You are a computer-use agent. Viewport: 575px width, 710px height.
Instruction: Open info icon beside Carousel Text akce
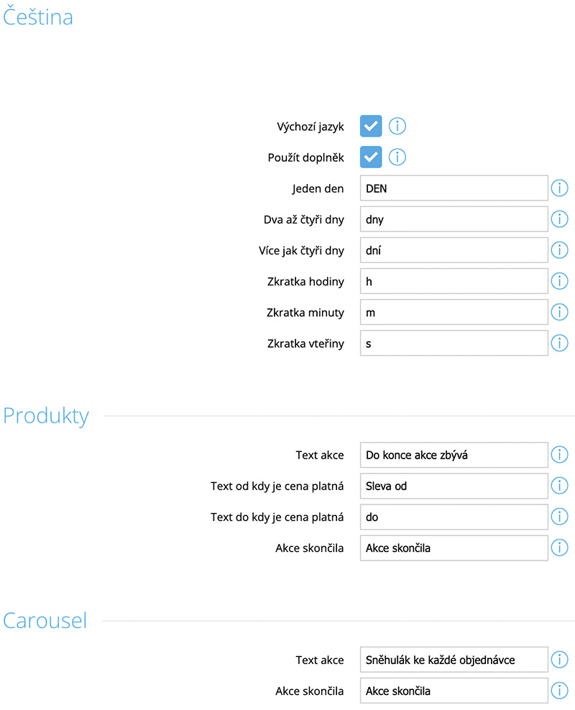tap(559, 659)
